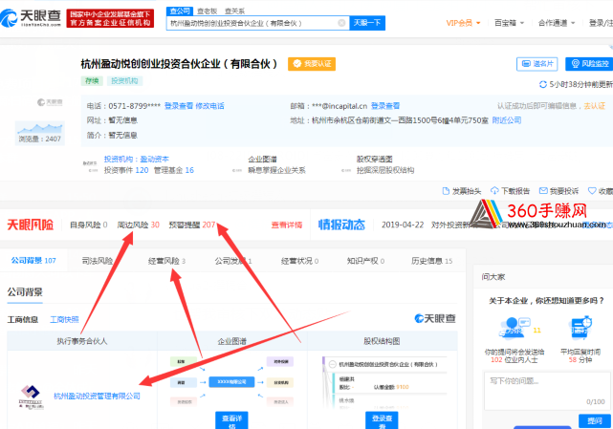Clear the search box with the X icon

341,23
